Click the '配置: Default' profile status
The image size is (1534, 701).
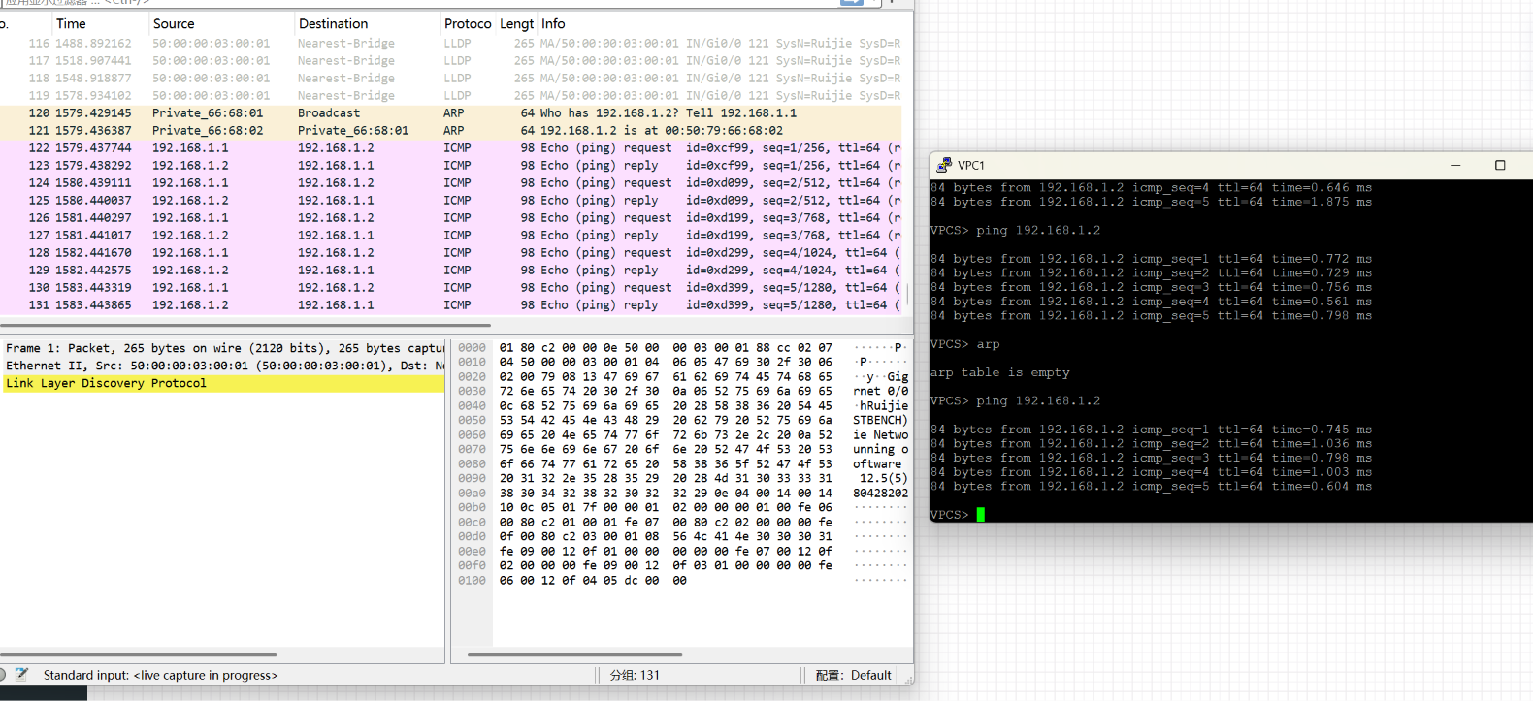854,675
